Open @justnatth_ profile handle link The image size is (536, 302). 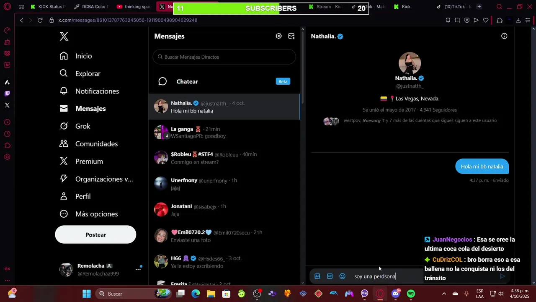tap(410, 86)
